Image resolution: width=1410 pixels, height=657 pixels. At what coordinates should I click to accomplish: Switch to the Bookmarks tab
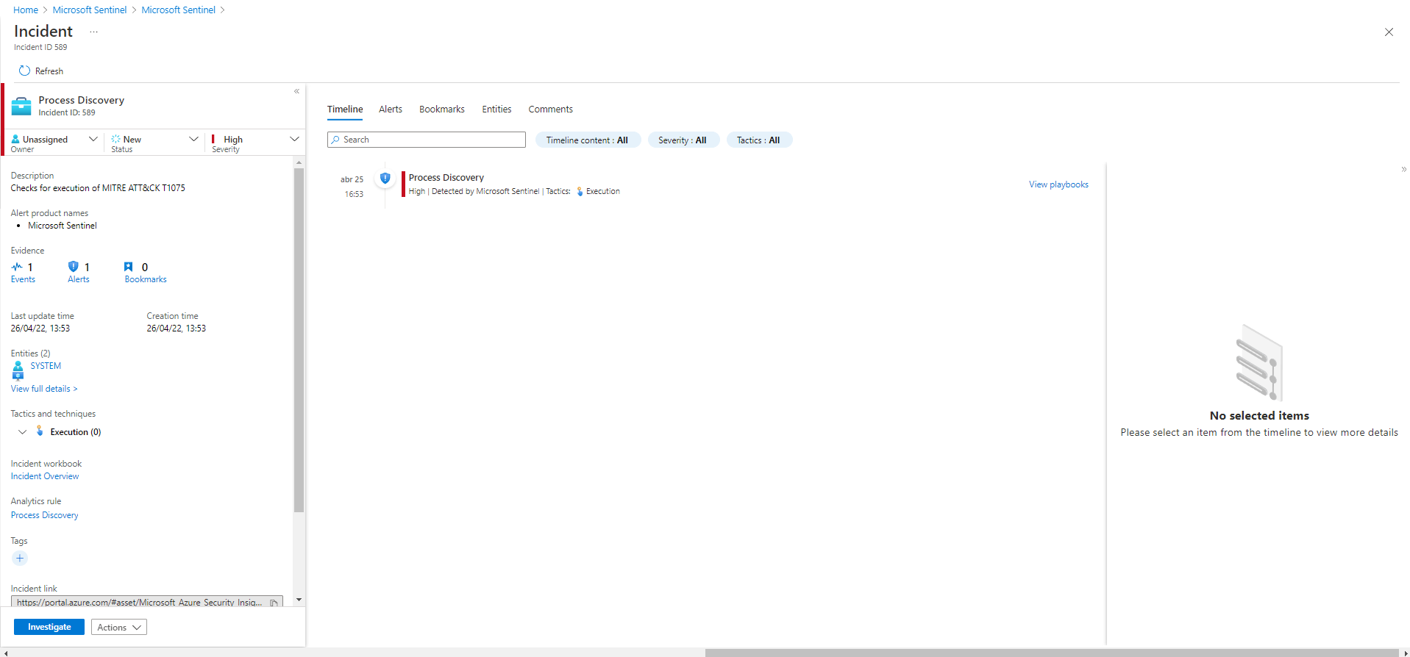pos(442,109)
